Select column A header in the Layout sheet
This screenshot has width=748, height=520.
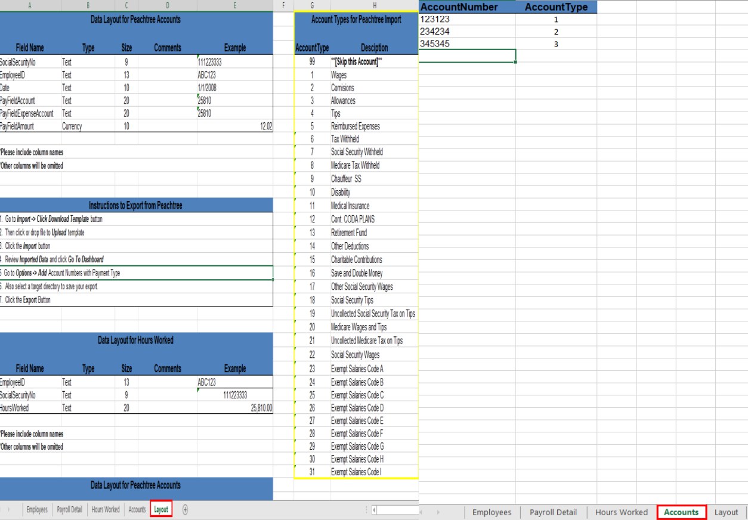pos(30,5)
